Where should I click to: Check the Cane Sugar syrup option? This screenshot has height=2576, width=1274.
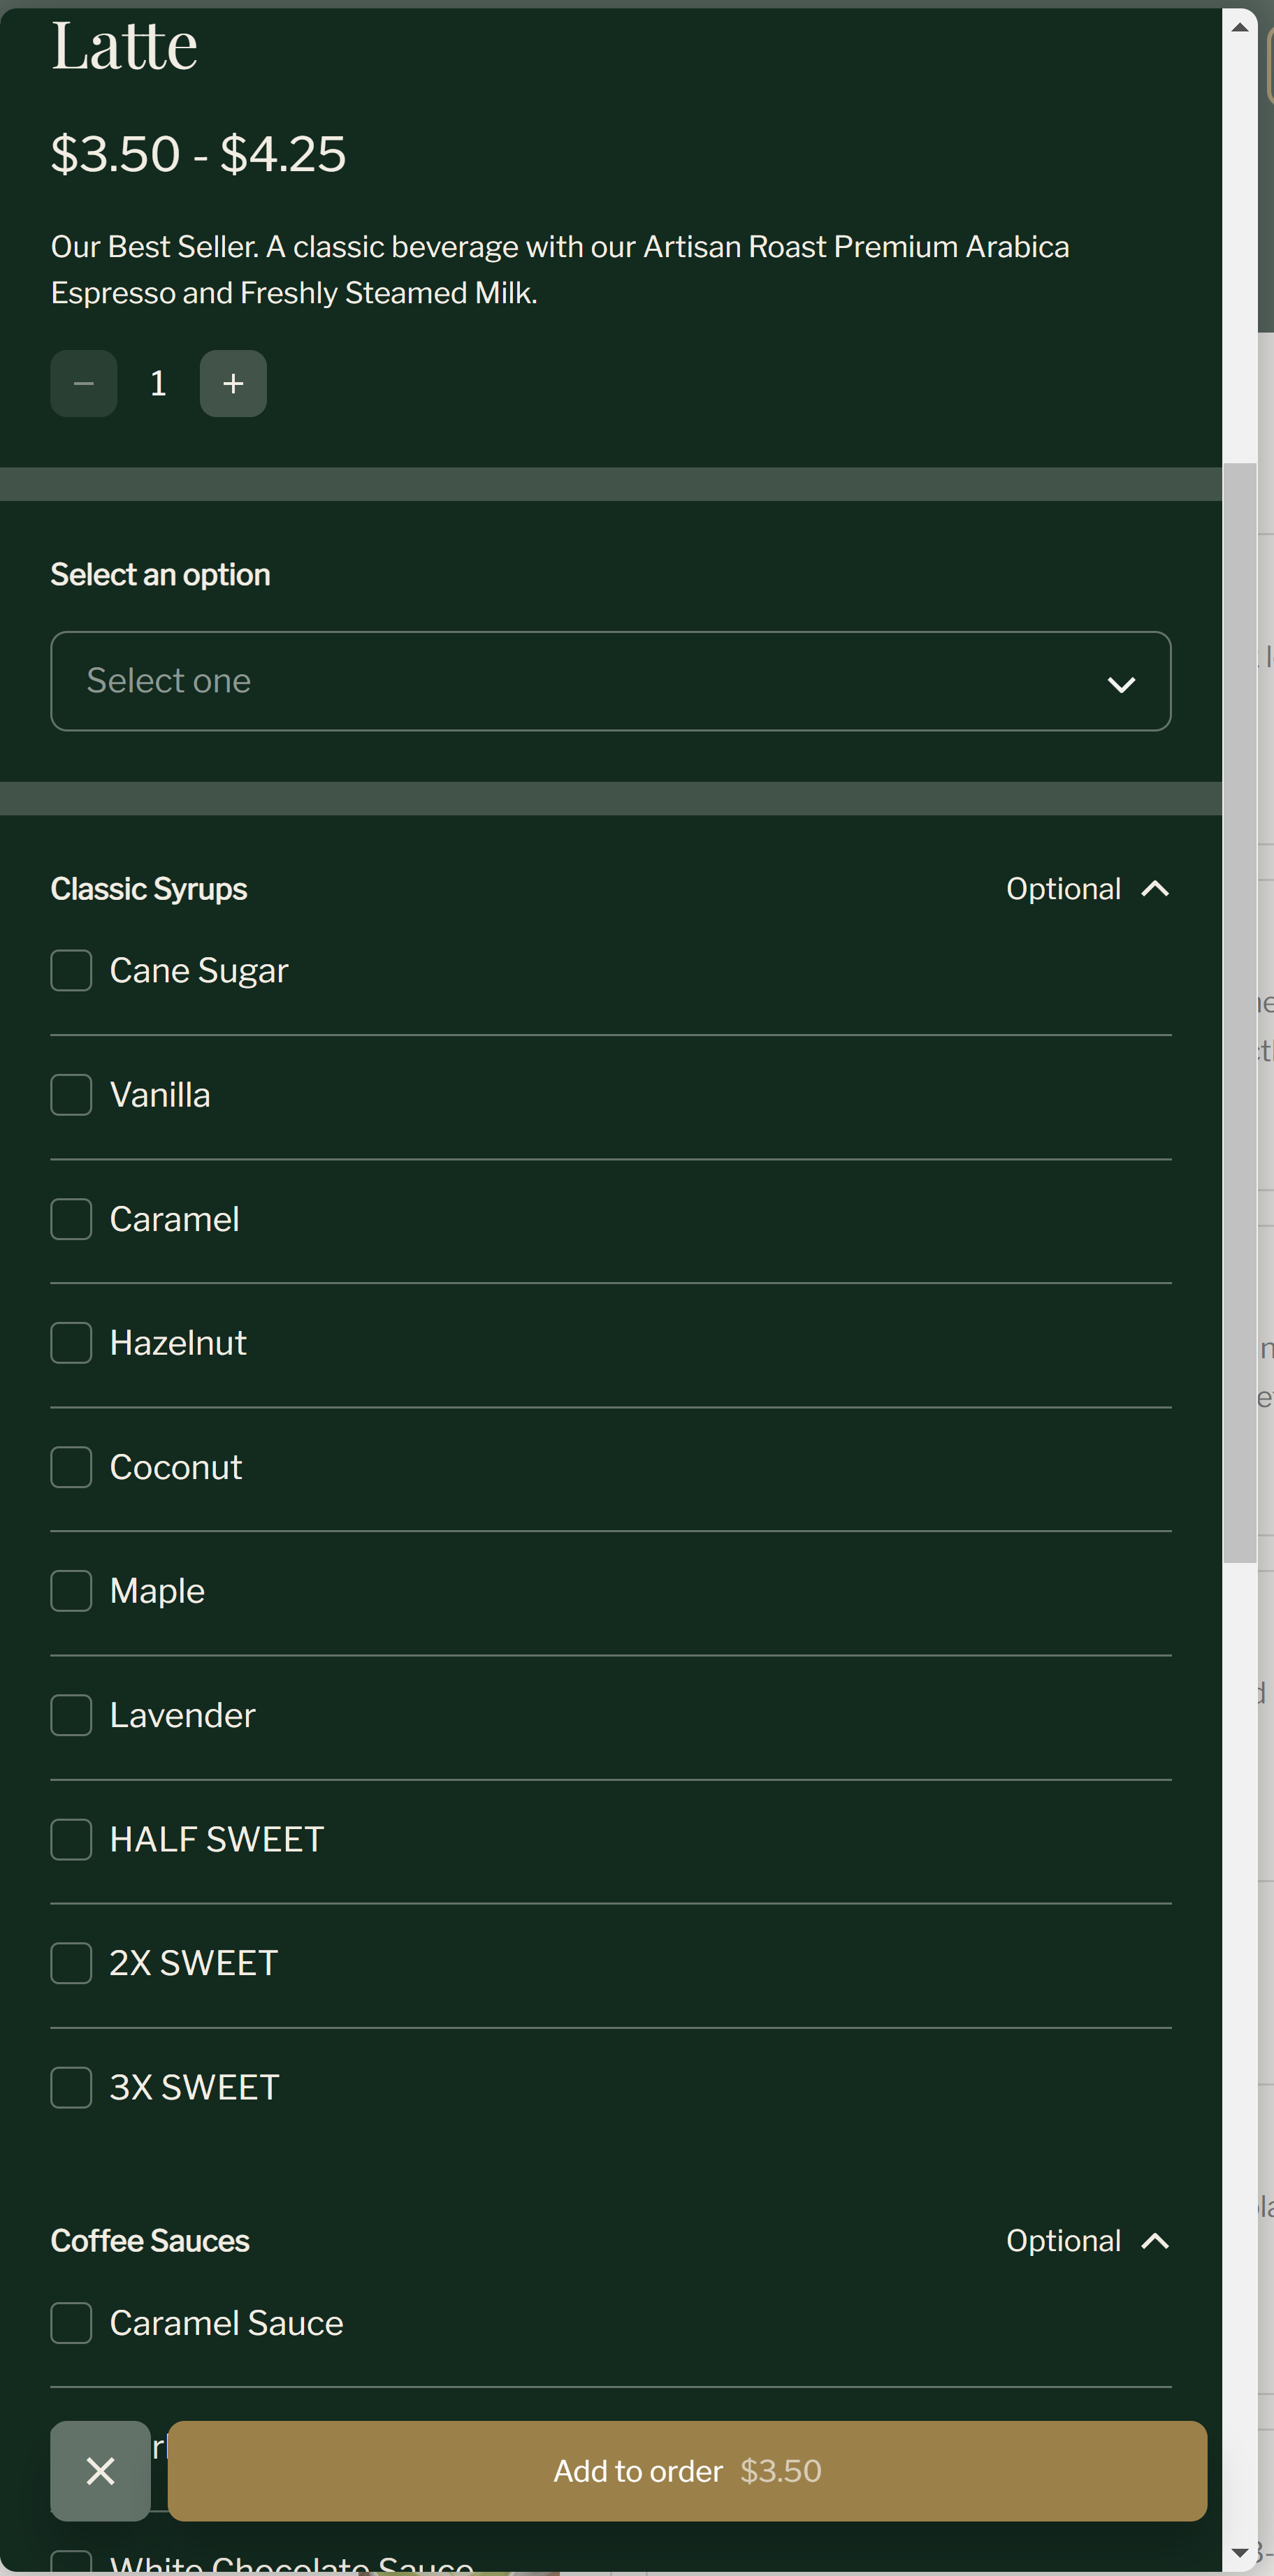[71, 969]
